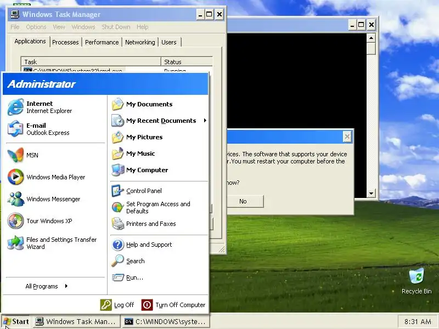This screenshot has width=439, height=329.
Task: Sort by the Status column header
Action: (187, 62)
